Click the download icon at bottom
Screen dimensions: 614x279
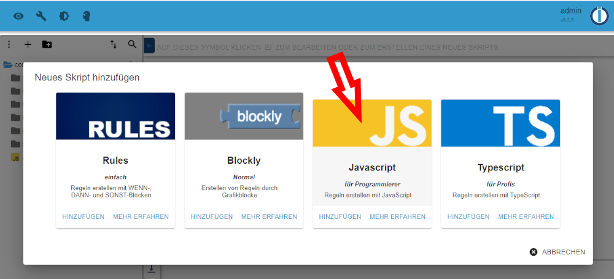click(x=151, y=269)
